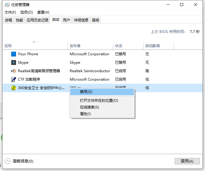
Task: Click the CTF loader pen icon
Action: 14,79
